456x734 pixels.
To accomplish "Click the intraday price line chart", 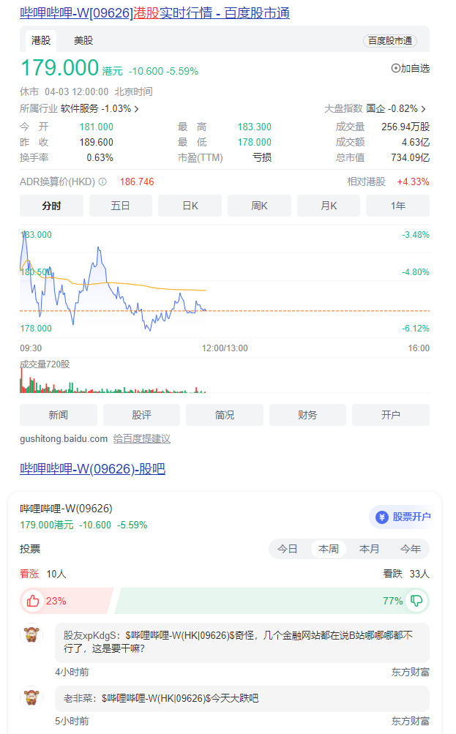I will click(225, 282).
